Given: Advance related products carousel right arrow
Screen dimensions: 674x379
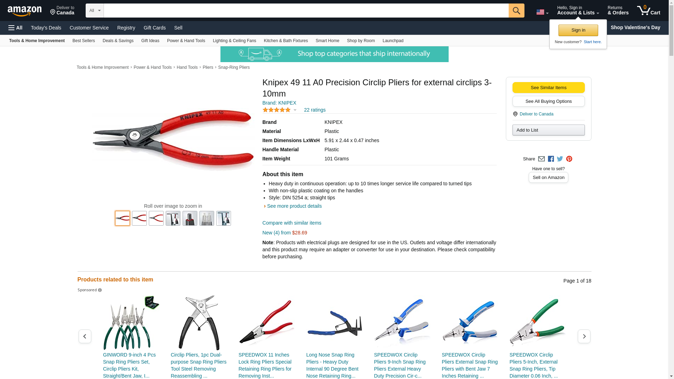Looking at the screenshot, I should [x=584, y=336].
